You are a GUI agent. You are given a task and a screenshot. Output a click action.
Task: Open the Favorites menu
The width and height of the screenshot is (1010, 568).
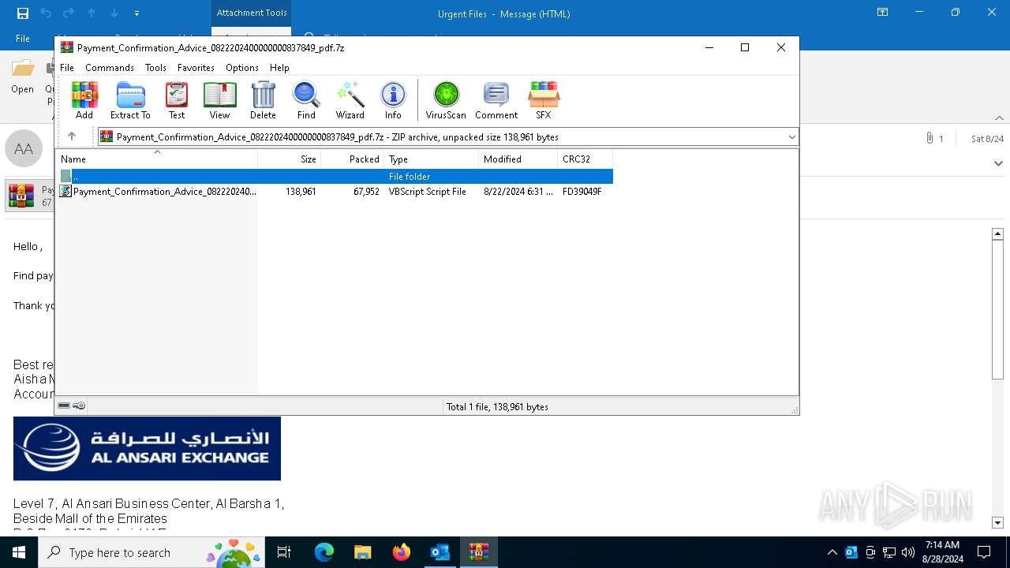point(196,68)
